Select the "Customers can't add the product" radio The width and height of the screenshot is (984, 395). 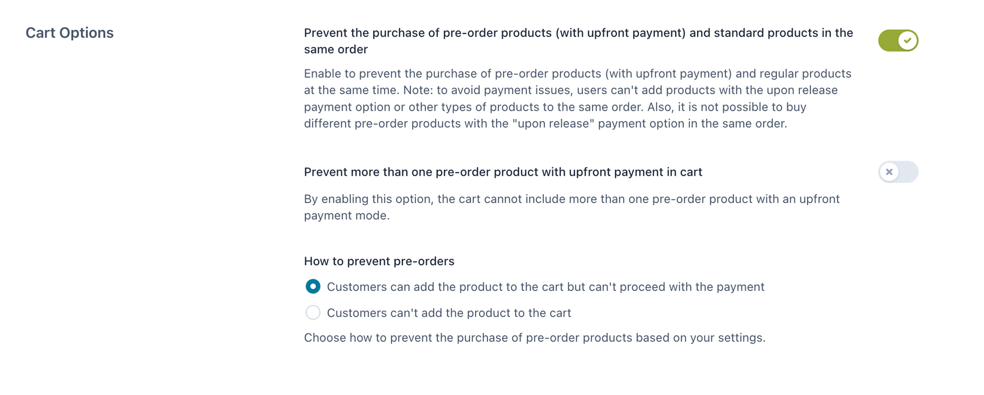[313, 313]
